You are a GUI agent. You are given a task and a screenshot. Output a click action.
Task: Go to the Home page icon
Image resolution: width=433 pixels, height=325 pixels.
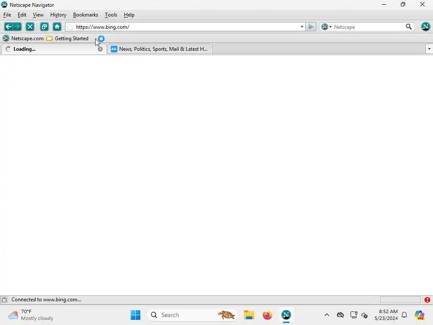tap(57, 27)
